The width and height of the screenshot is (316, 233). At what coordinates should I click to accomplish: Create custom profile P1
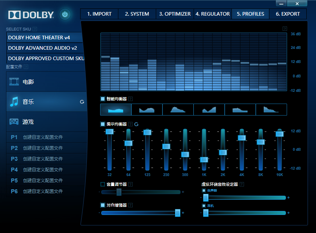point(47,137)
